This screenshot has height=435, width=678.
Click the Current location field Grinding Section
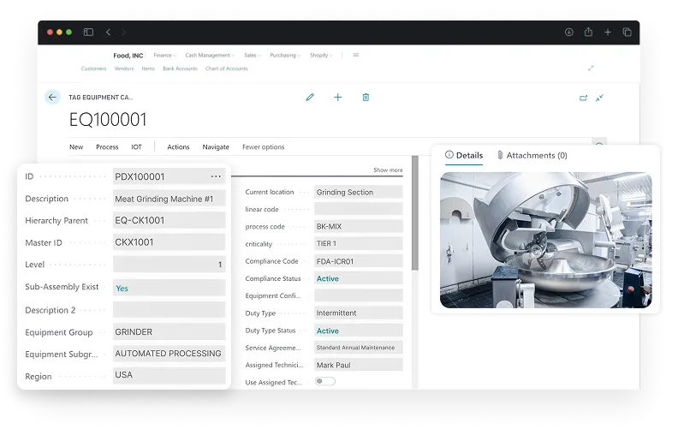[x=359, y=192]
